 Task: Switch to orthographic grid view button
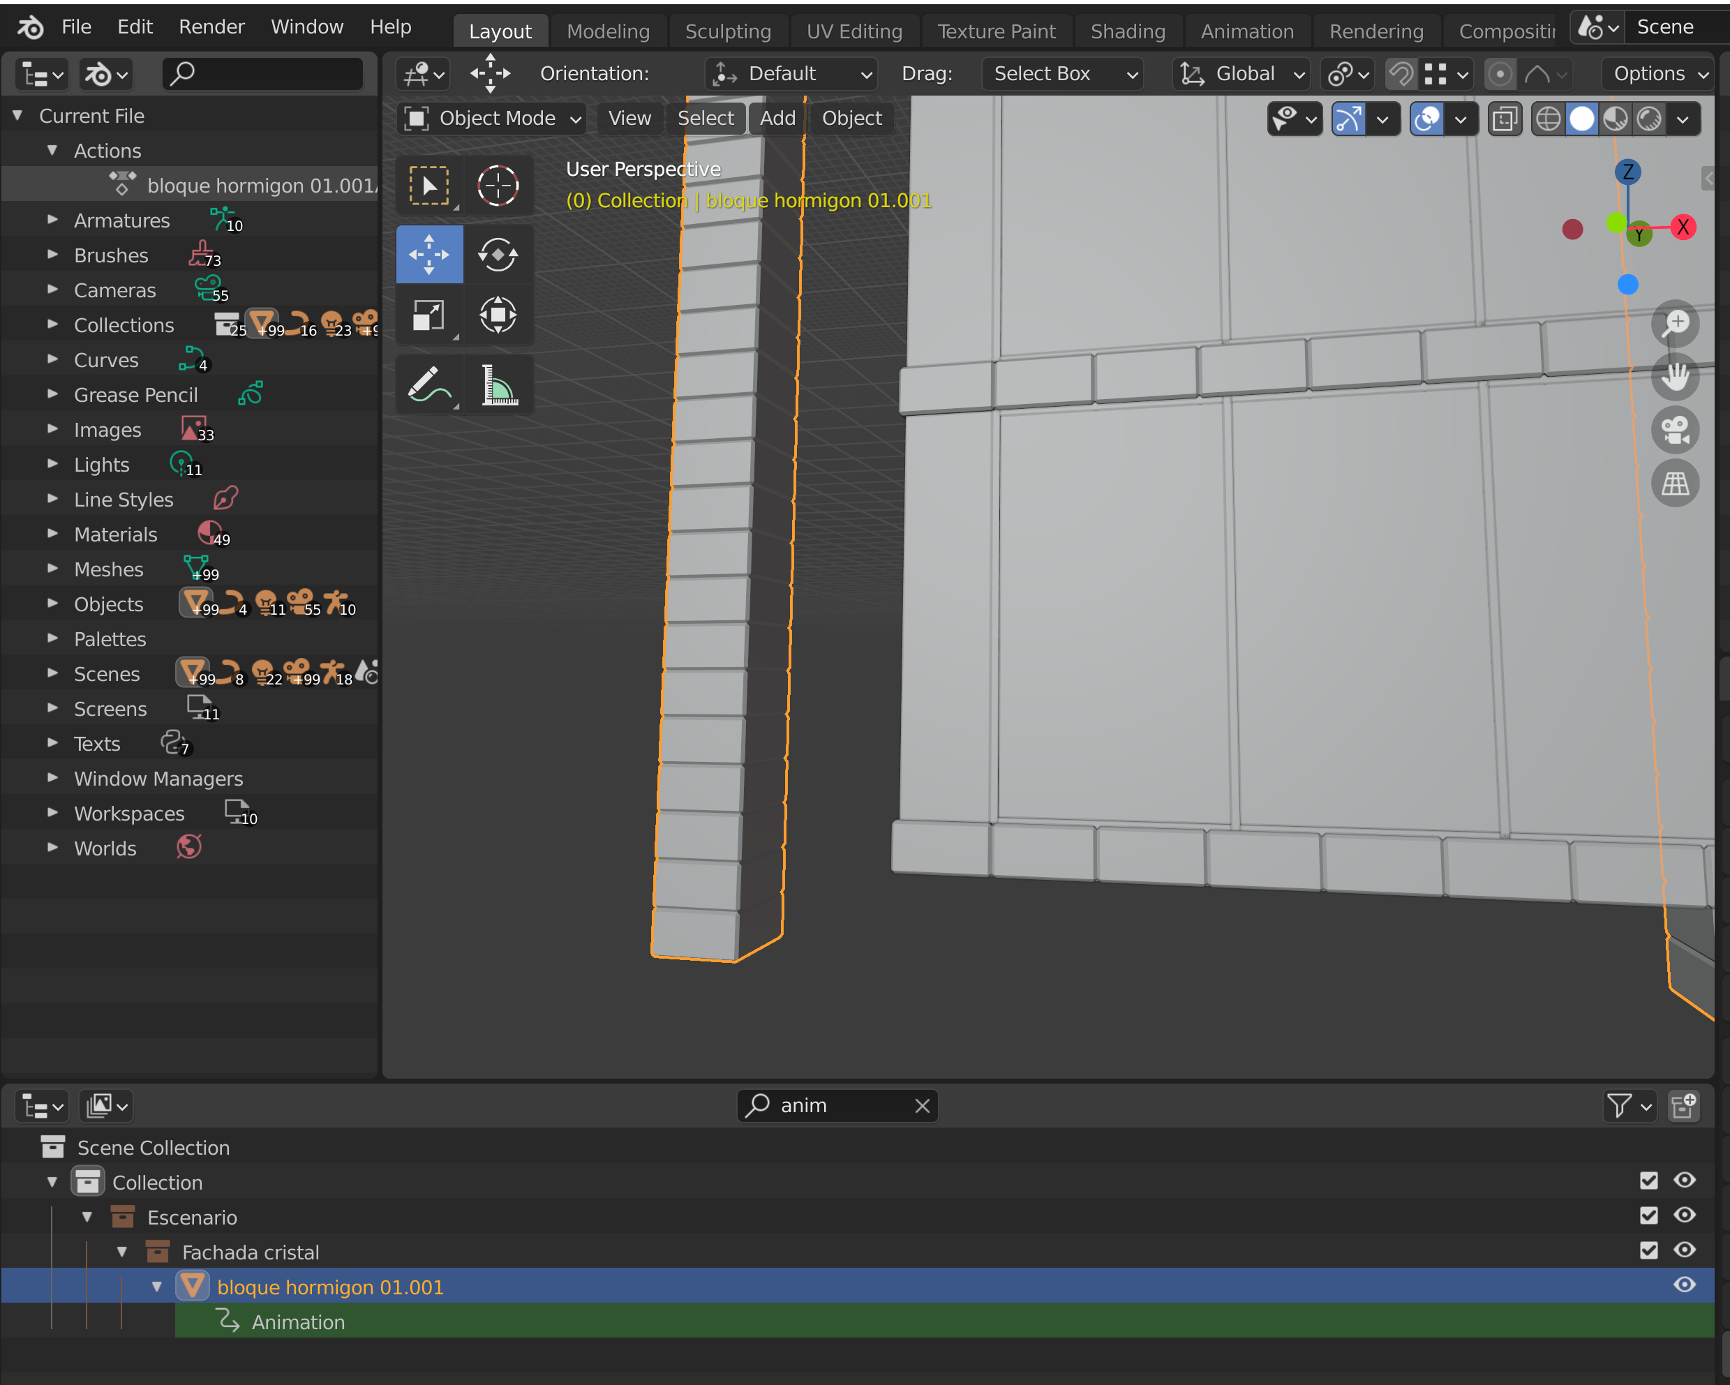pyautogui.click(x=1675, y=484)
